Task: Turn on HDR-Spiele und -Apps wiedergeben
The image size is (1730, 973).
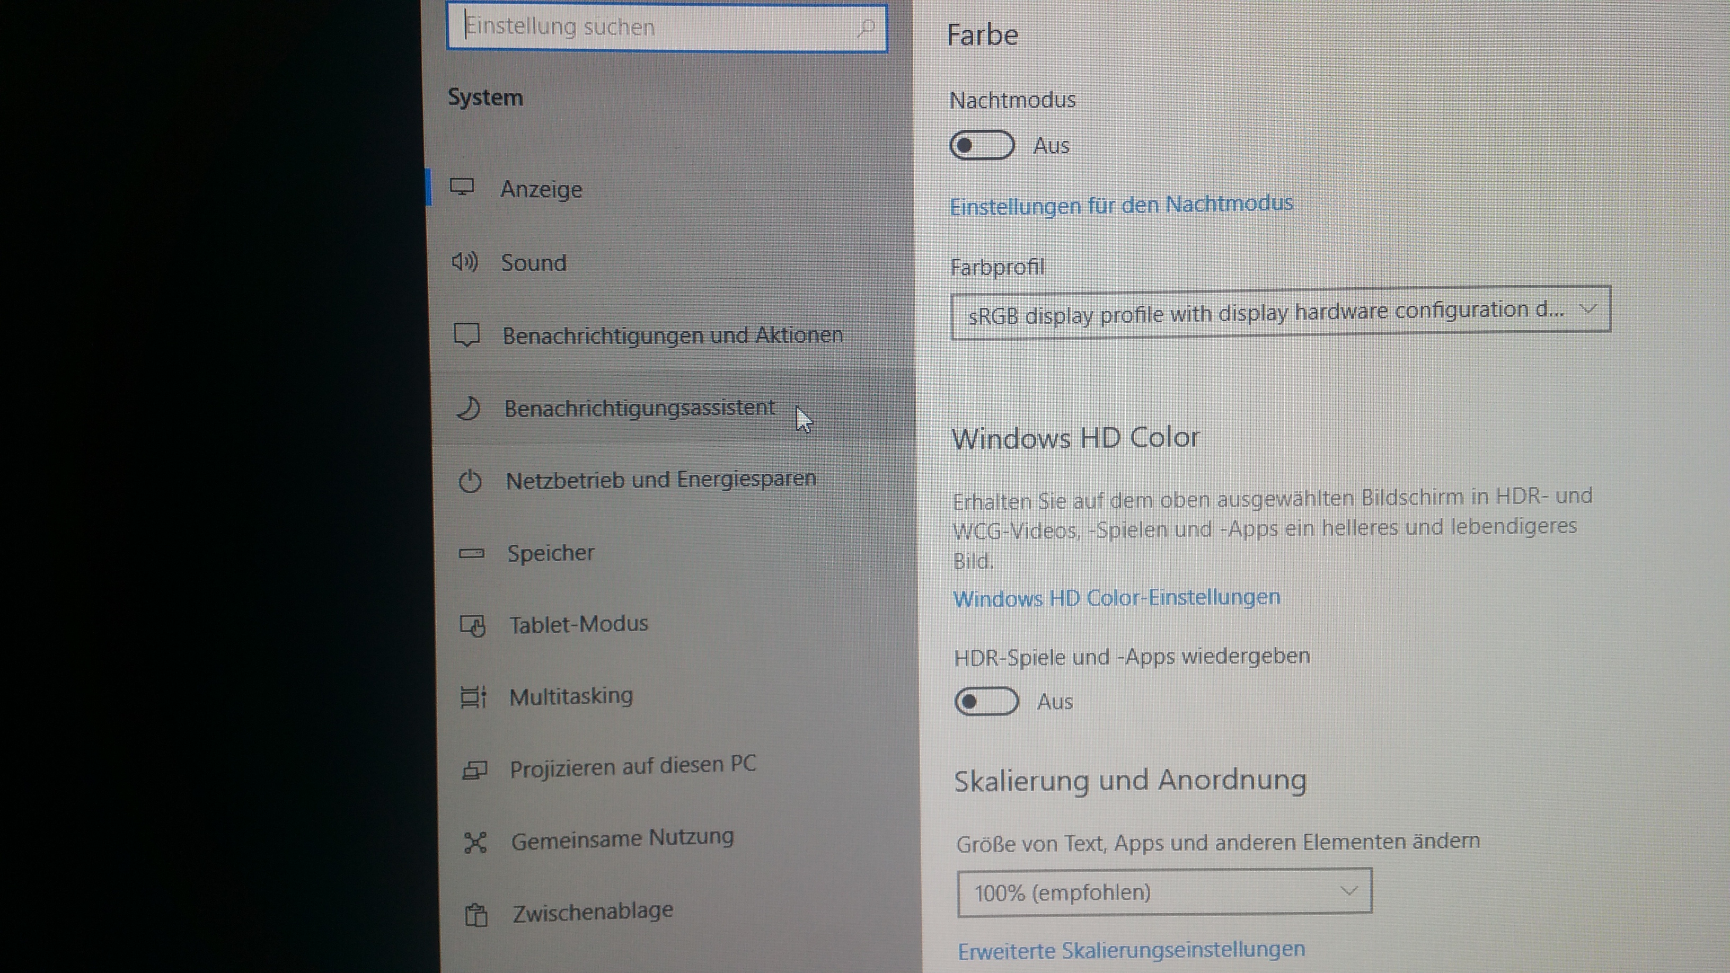Action: tap(986, 702)
